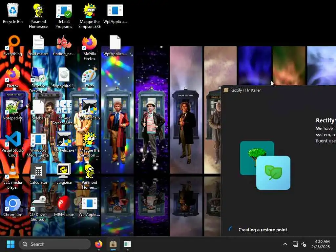
Task: Select the blank WpfApplica... file icon
Action: click(115, 46)
